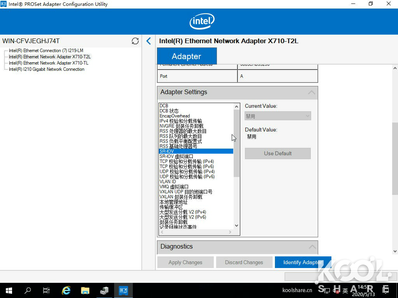
Task: Click settings list scroll-down arrow
Action: pyautogui.click(x=236, y=226)
